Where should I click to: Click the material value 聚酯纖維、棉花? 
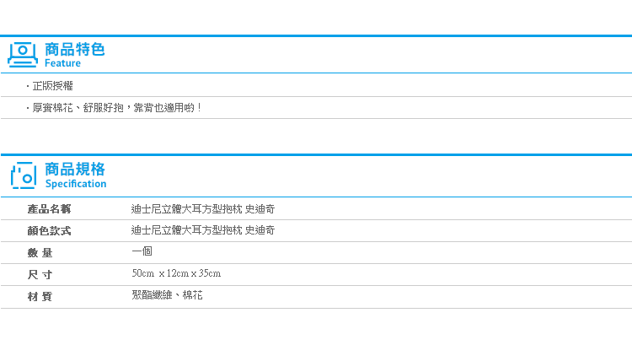168,295
